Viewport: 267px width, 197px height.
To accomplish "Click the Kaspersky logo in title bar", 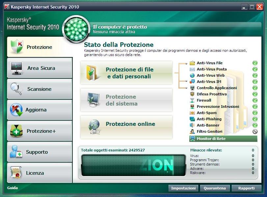I will click(7, 7).
